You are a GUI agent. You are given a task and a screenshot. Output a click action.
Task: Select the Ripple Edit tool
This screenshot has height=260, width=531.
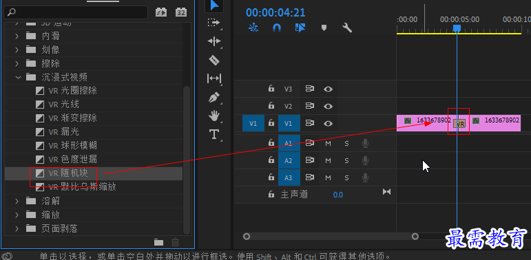click(214, 41)
